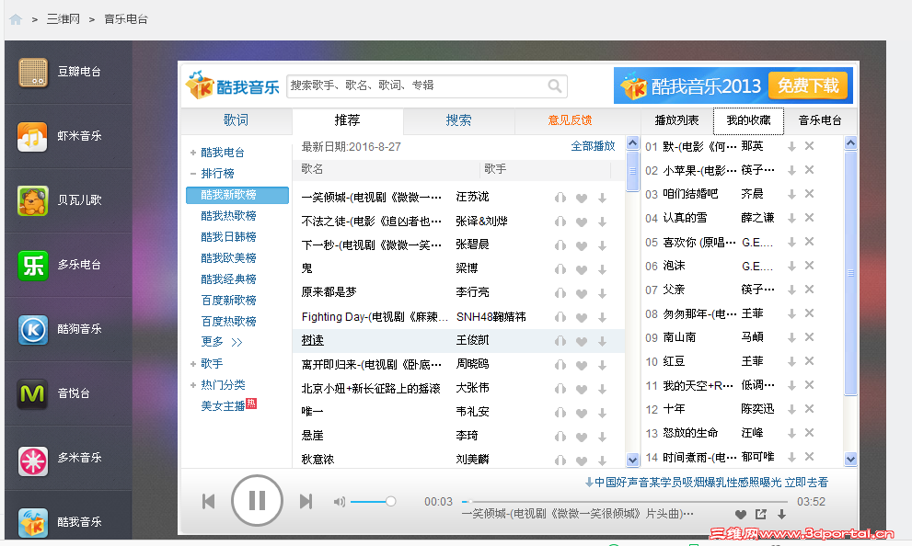Click the search magnifier icon
912x546 pixels.
[x=555, y=86]
